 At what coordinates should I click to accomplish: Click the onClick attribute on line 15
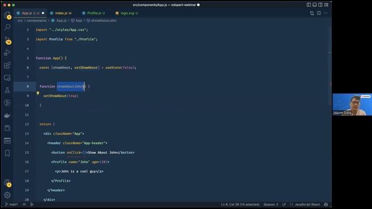tap(74, 153)
